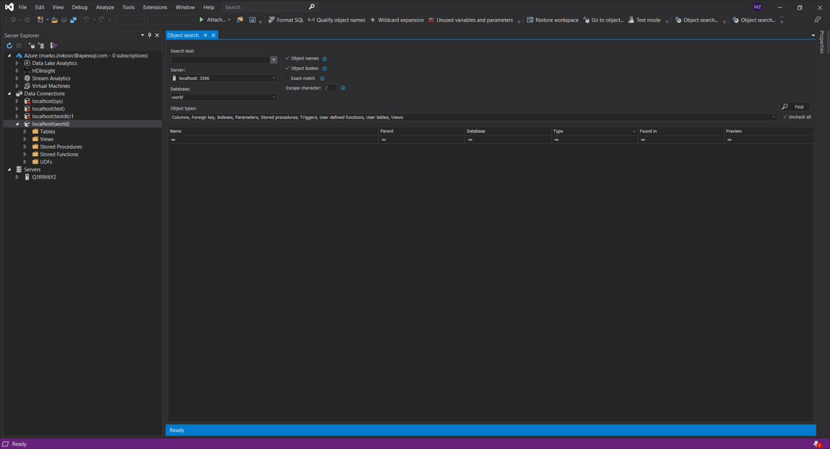Expand the Tables folder in tree
830x449 pixels.
25,132
